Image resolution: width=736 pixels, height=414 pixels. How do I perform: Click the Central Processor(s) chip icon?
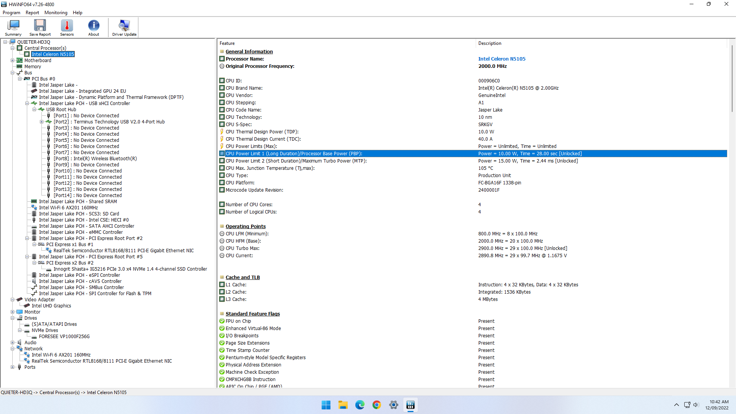click(20, 48)
